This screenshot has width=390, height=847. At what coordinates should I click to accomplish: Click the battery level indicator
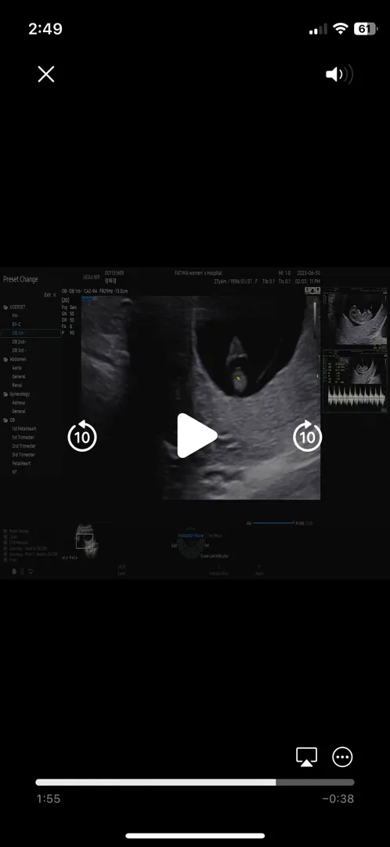[x=365, y=29]
